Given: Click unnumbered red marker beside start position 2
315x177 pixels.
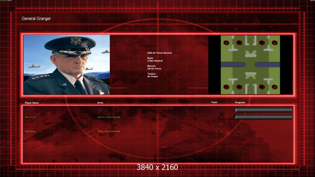Looking at the screenshot, I should click(x=262, y=87).
